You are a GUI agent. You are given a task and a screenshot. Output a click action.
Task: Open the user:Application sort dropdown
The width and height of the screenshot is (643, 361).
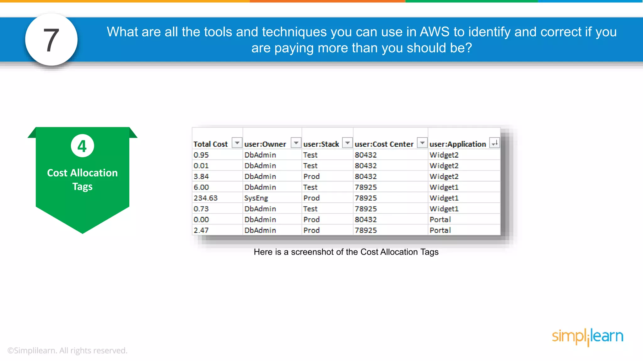point(494,143)
